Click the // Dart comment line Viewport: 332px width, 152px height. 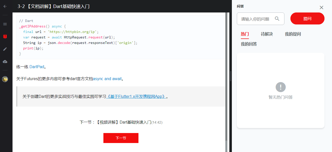[x=26, y=21]
